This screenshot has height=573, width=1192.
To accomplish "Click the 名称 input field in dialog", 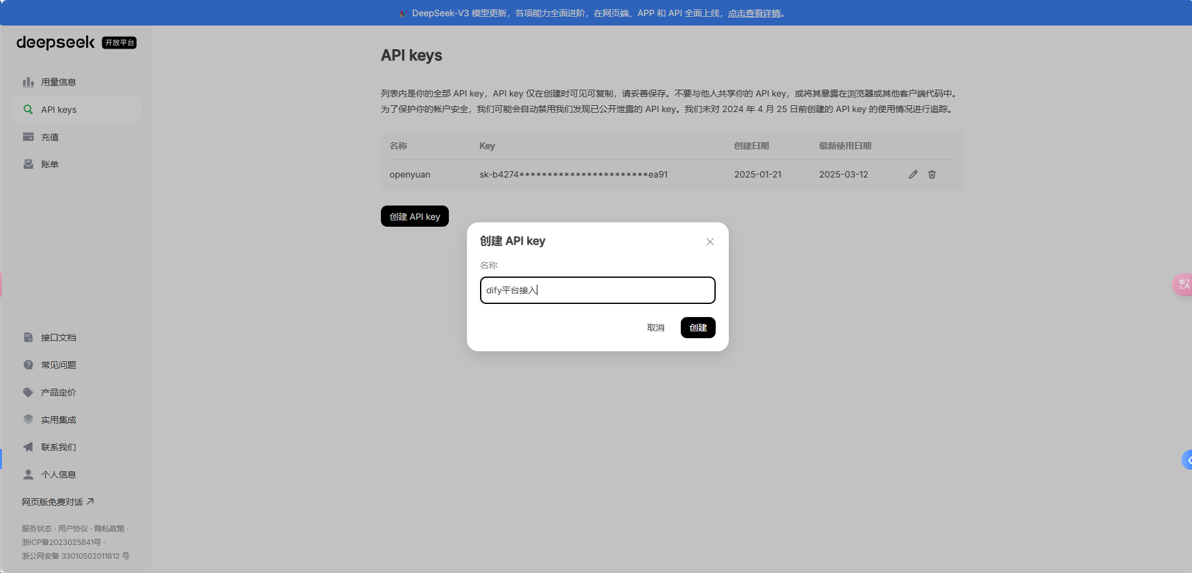I will point(597,290).
